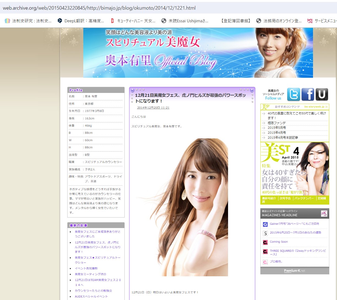This screenshot has height=300, width=337.
Task: Open the 法制史研究 bookmark
Action: 28,21
